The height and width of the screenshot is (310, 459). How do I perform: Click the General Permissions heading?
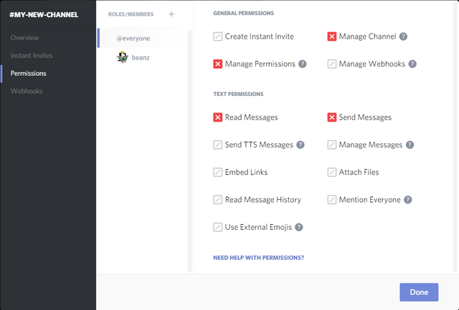(244, 13)
